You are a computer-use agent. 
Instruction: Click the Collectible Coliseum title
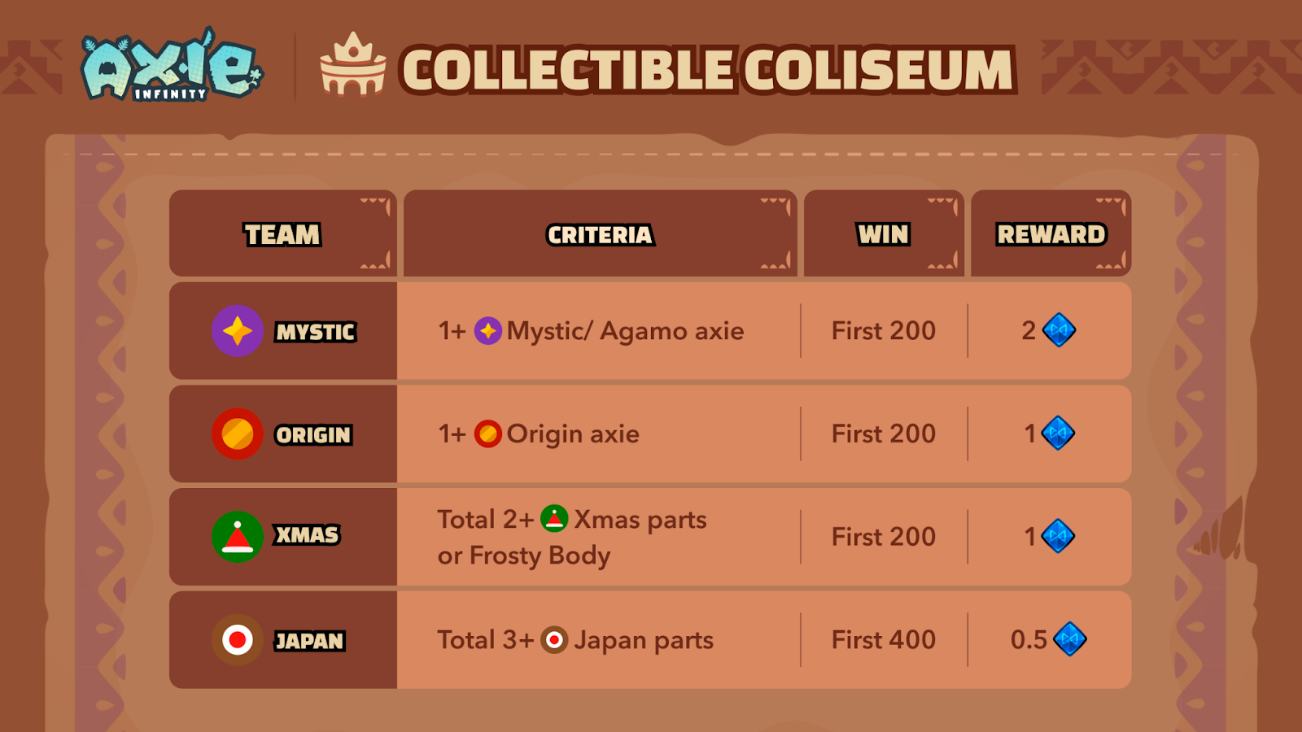pos(707,70)
